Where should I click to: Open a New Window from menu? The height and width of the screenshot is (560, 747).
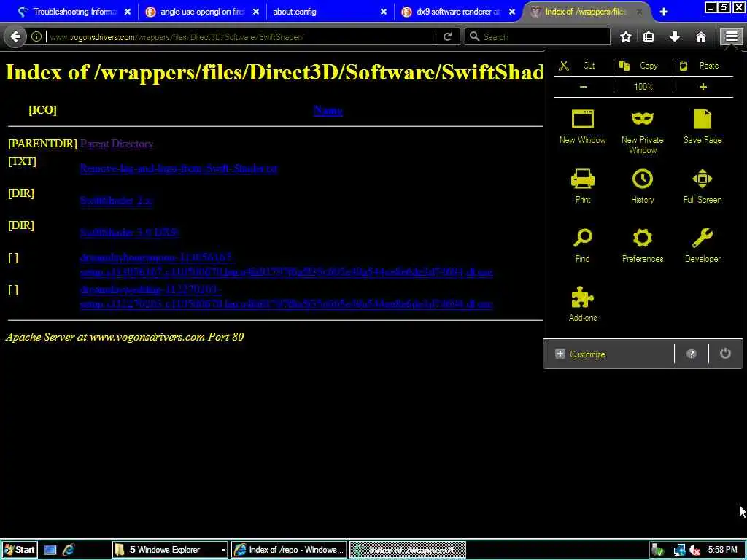pyautogui.click(x=583, y=126)
